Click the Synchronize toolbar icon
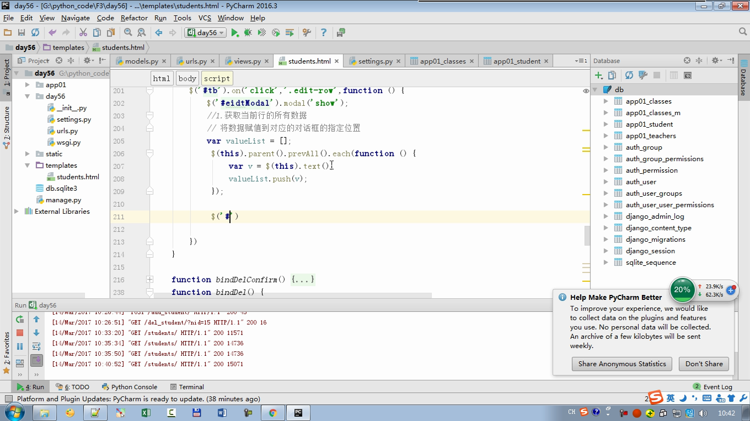 click(35, 33)
